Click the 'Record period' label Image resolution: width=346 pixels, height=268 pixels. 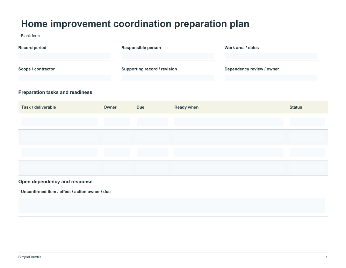click(x=32, y=48)
